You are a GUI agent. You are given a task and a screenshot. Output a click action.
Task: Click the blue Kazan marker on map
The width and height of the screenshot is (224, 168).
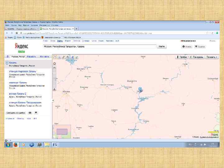[140, 89]
